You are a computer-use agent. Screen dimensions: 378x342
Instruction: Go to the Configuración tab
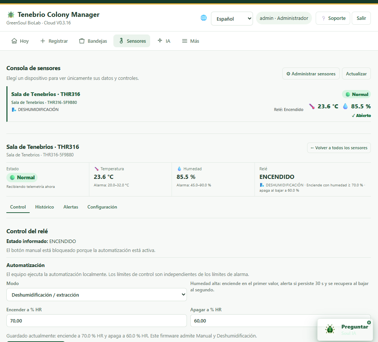point(102,207)
